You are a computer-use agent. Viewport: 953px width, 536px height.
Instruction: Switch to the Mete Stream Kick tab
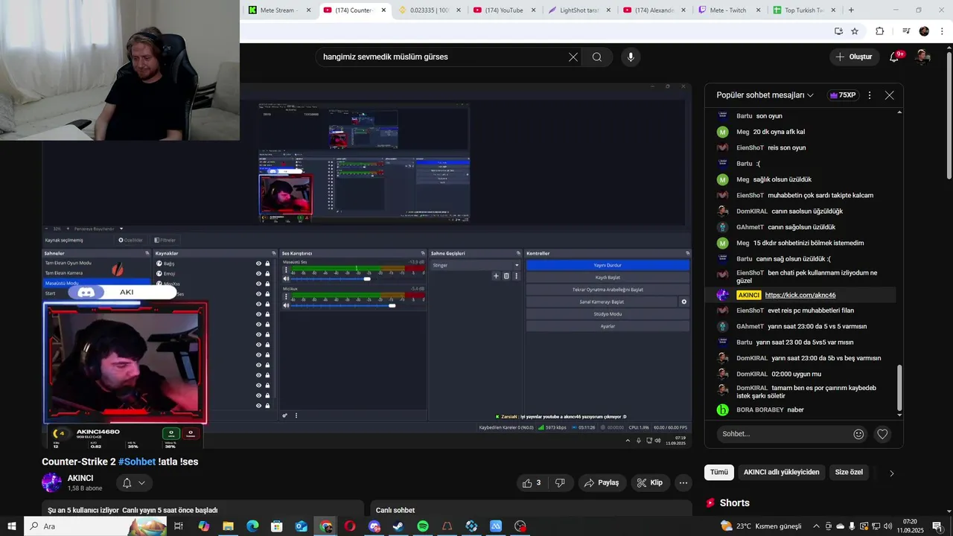[280, 10]
